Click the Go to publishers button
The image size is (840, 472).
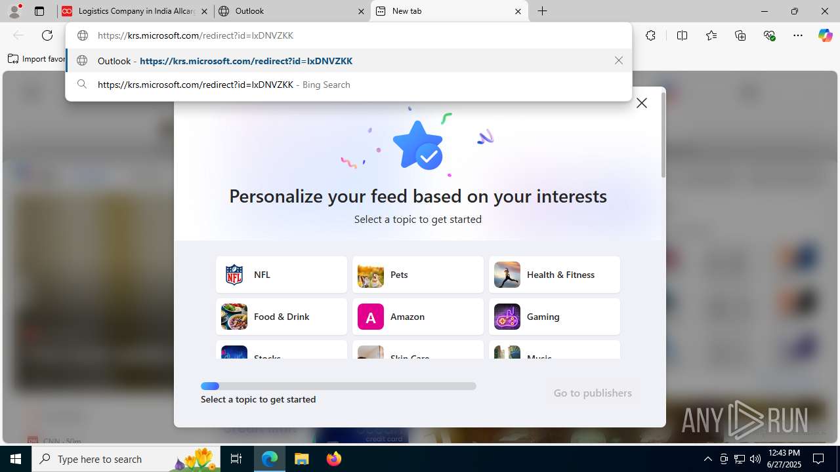pyautogui.click(x=593, y=393)
